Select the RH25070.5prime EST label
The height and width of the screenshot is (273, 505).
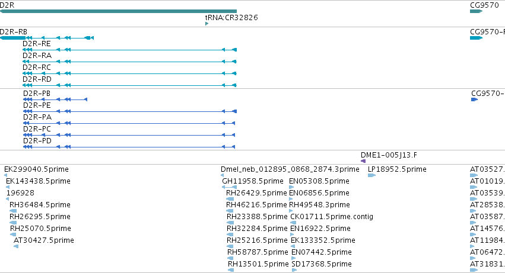40,229
